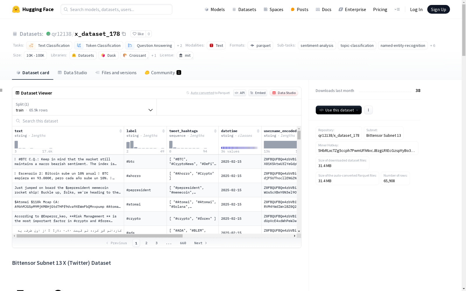Click the table's vertical scrollbar thumb

pyautogui.click(x=299, y=135)
